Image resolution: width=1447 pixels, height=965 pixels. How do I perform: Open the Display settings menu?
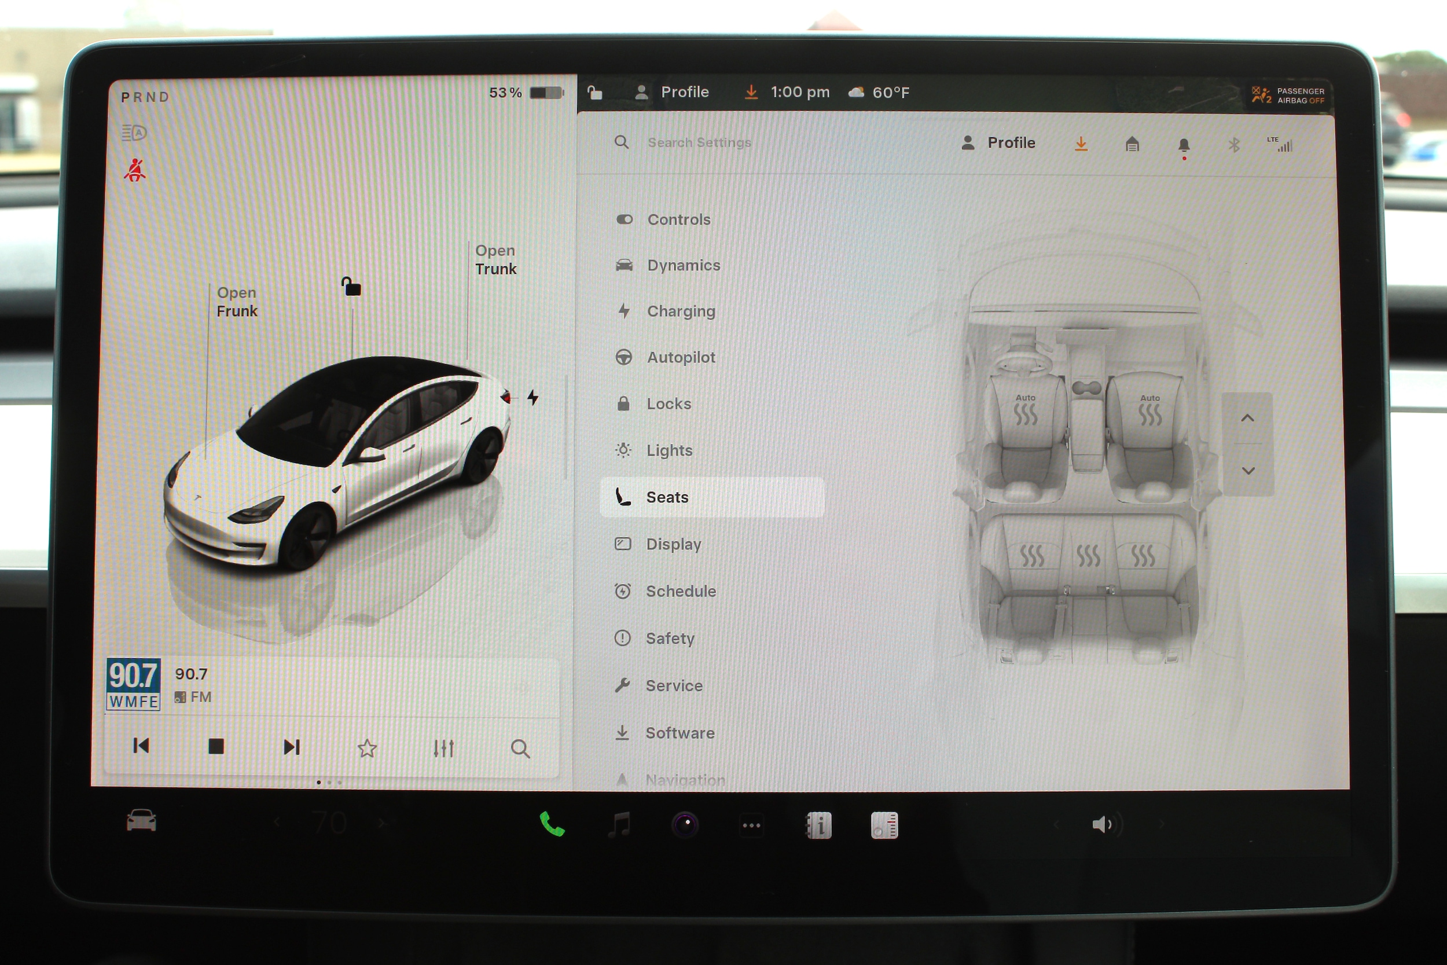click(x=673, y=544)
